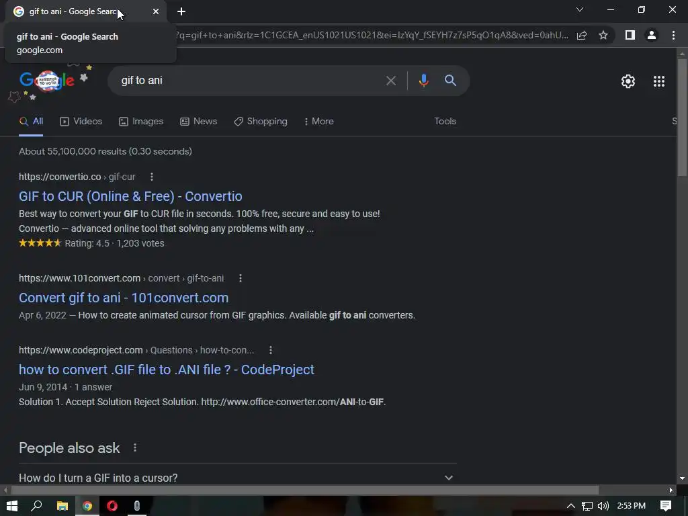Open 'how to convert .GIF file to .ANI file' link
This screenshot has height=516, width=688.
[x=167, y=370]
